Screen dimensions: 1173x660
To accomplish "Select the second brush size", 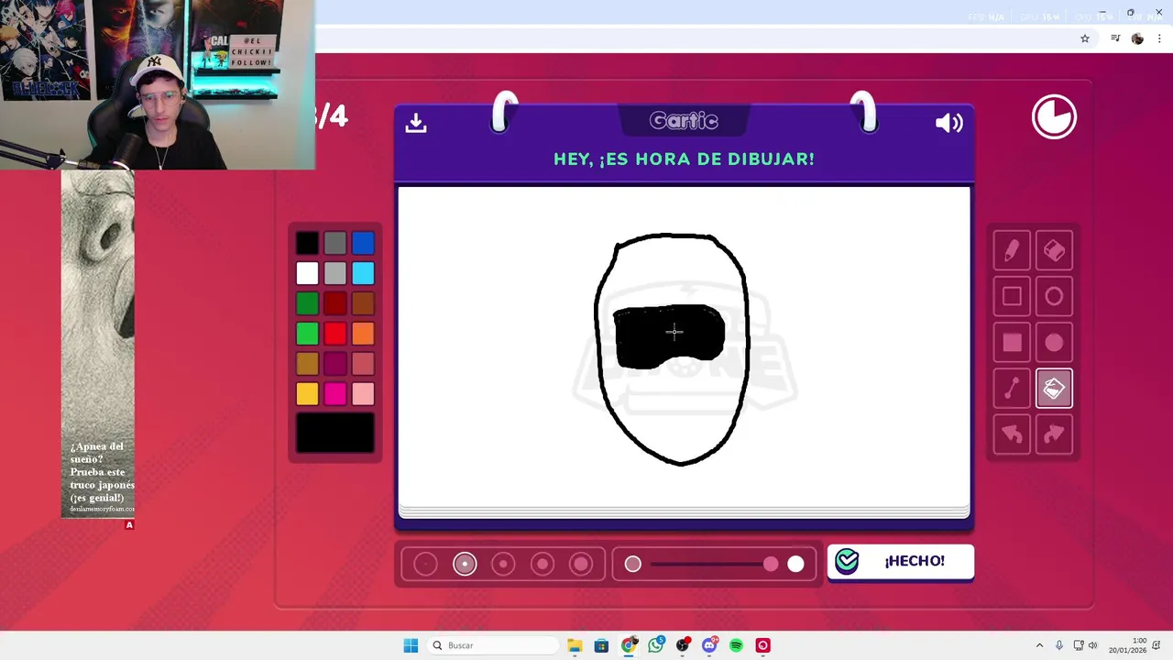I will pyautogui.click(x=465, y=564).
